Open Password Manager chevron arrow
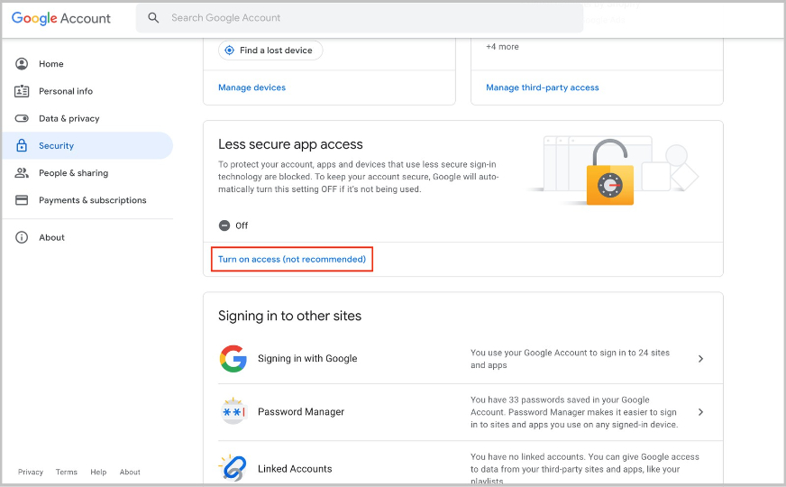This screenshot has width=786, height=487. 700,412
